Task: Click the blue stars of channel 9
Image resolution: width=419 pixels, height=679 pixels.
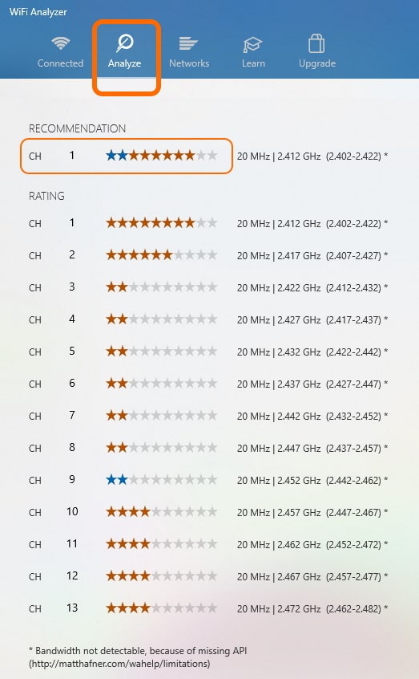Action: pyautogui.click(x=117, y=480)
